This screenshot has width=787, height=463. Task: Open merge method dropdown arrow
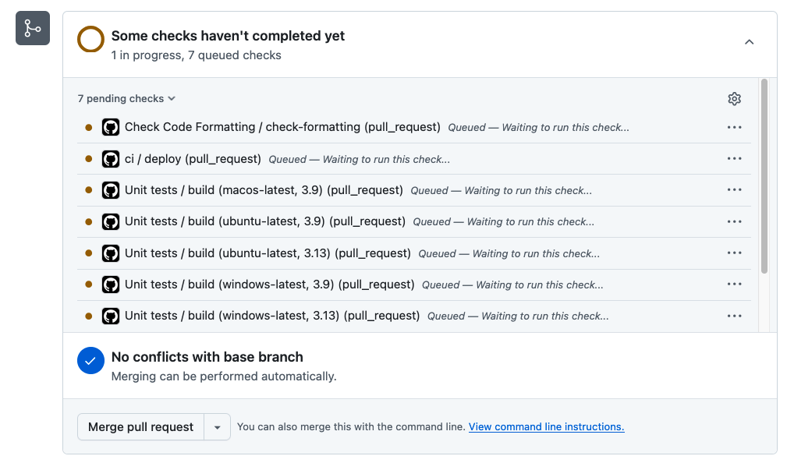pos(218,427)
